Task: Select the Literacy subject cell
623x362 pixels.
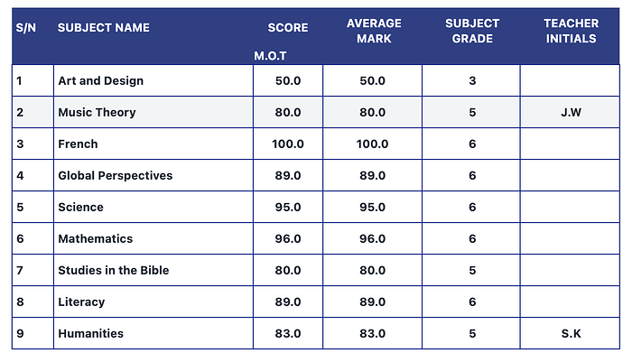Action: 81,302
